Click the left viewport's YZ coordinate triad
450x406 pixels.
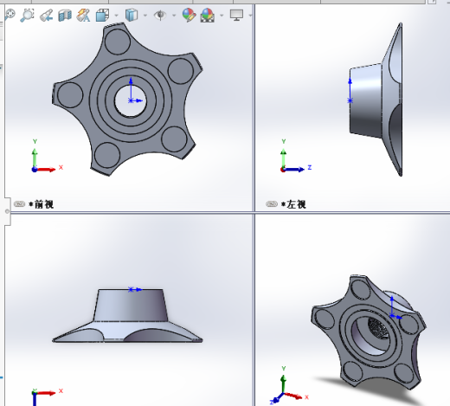tap(296, 156)
